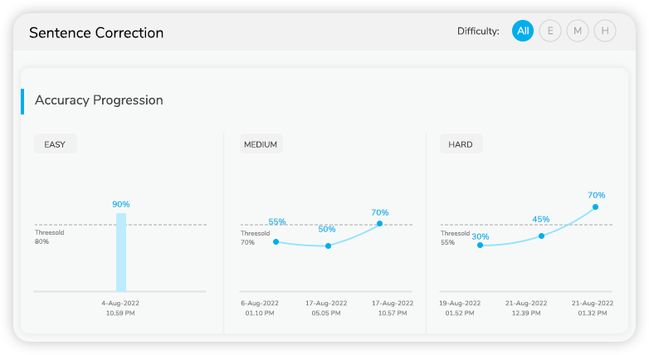Select the All difficulty filter

(x=522, y=31)
